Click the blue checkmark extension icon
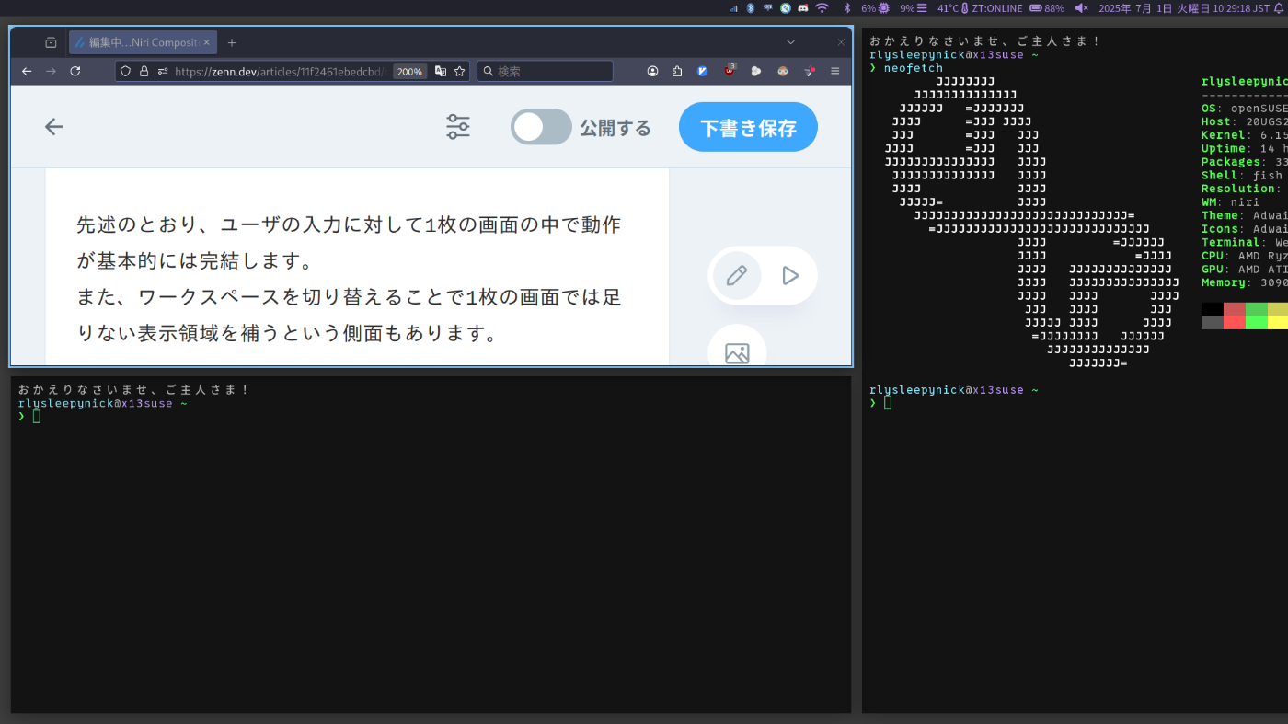1288x724 pixels. point(702,71)
